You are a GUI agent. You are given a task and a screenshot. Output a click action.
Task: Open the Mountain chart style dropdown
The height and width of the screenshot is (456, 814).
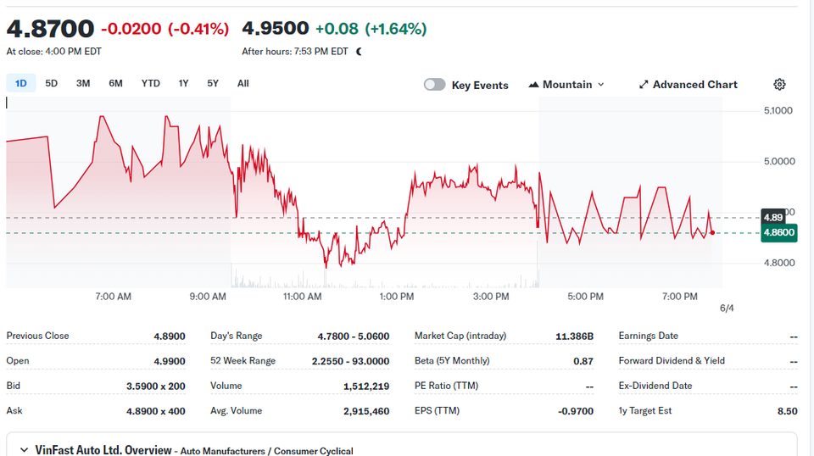click(566, 85)
